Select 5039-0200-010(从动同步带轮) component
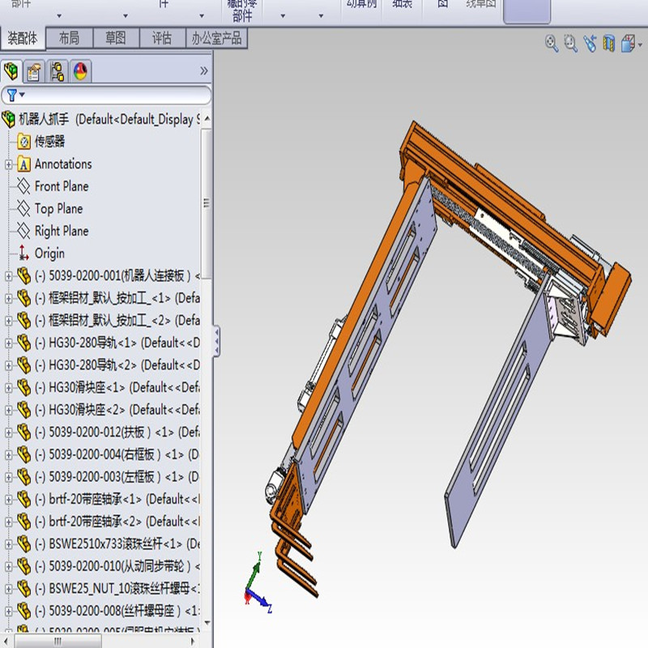The image size is (648, 648). 117,565
